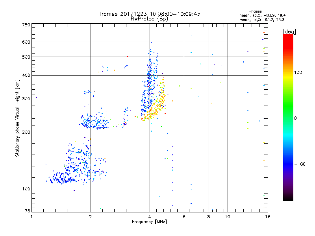Click the 'Phases' header label
The height and width of the screenshot is (236, 315).
coord(255,11)
